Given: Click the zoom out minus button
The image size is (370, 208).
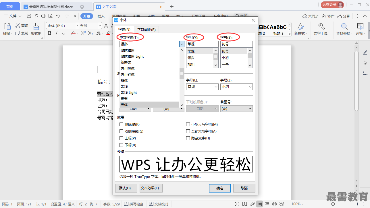Looking at the screenshot, I should [309, 204].
